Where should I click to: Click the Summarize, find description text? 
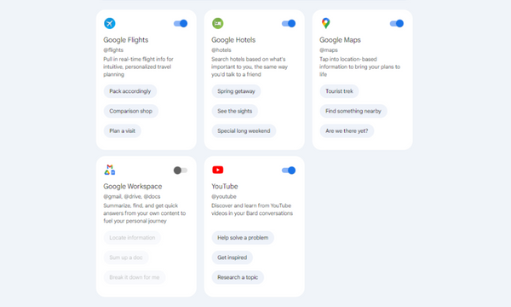click(145, 213)
